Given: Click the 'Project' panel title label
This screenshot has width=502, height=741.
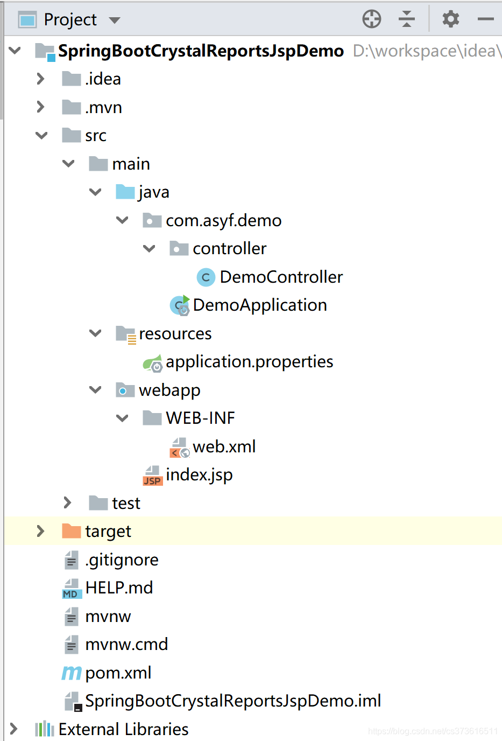Looking at the screenshot, I should click(70, 20).
